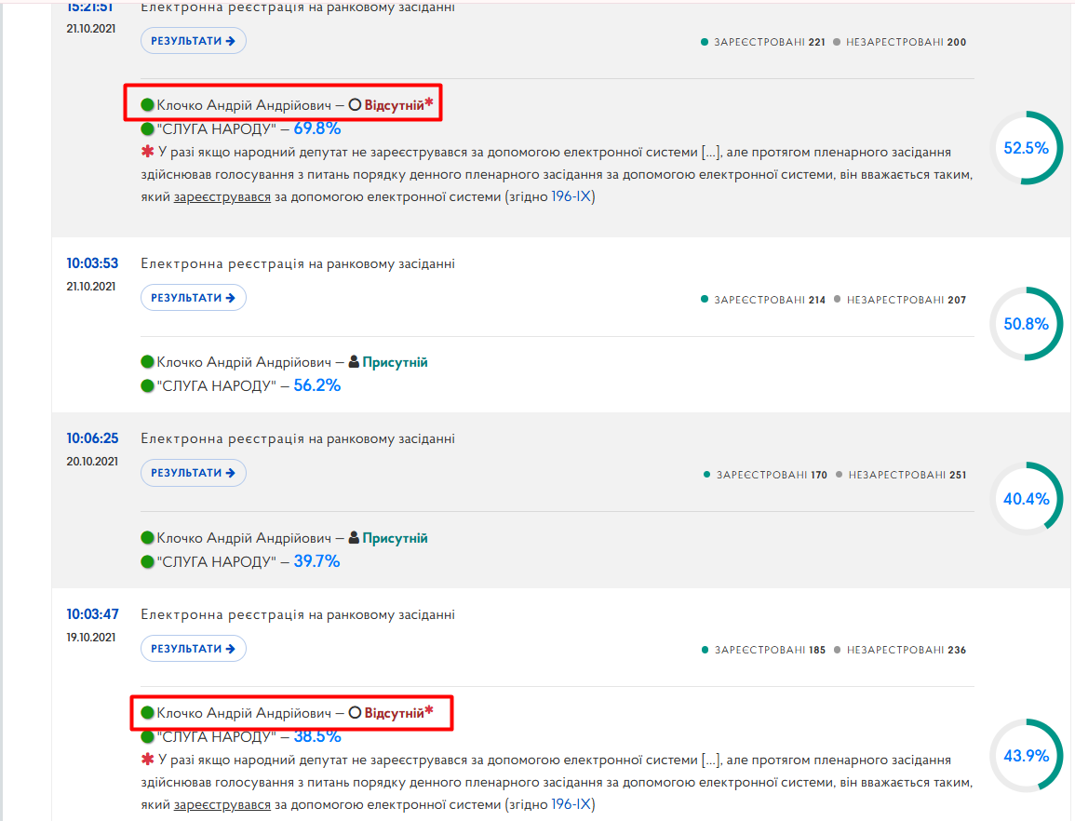Screen dimensions: 1075x821
Task: Open results for the 10:06:25 registration
Action: pos(194,473)
